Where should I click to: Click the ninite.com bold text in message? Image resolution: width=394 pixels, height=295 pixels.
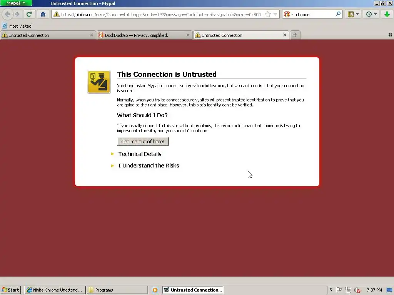(213, 86)
